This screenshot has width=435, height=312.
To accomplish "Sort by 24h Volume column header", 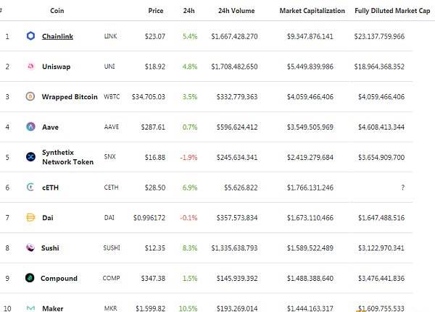I will coord(236,11).
